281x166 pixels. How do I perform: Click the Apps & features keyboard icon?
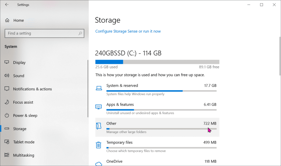99,107
